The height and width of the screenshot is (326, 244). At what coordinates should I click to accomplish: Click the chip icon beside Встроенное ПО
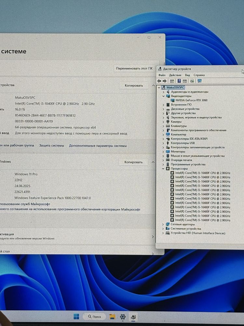168,105
